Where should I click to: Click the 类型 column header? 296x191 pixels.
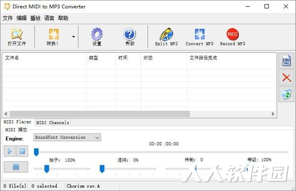(101, 58)
